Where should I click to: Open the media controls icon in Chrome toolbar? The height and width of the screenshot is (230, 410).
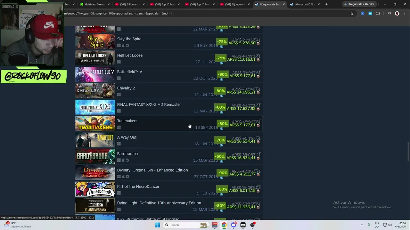(389, 13)
